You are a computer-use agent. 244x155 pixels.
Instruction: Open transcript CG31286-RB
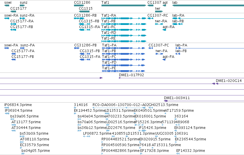[85, 15]
